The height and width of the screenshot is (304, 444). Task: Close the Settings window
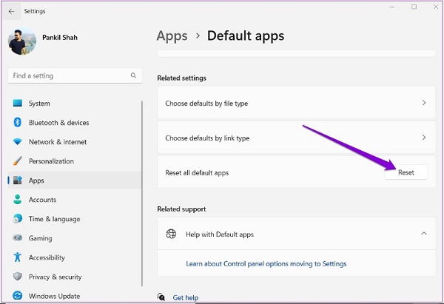pyautogui.click(x=436, y=7)
